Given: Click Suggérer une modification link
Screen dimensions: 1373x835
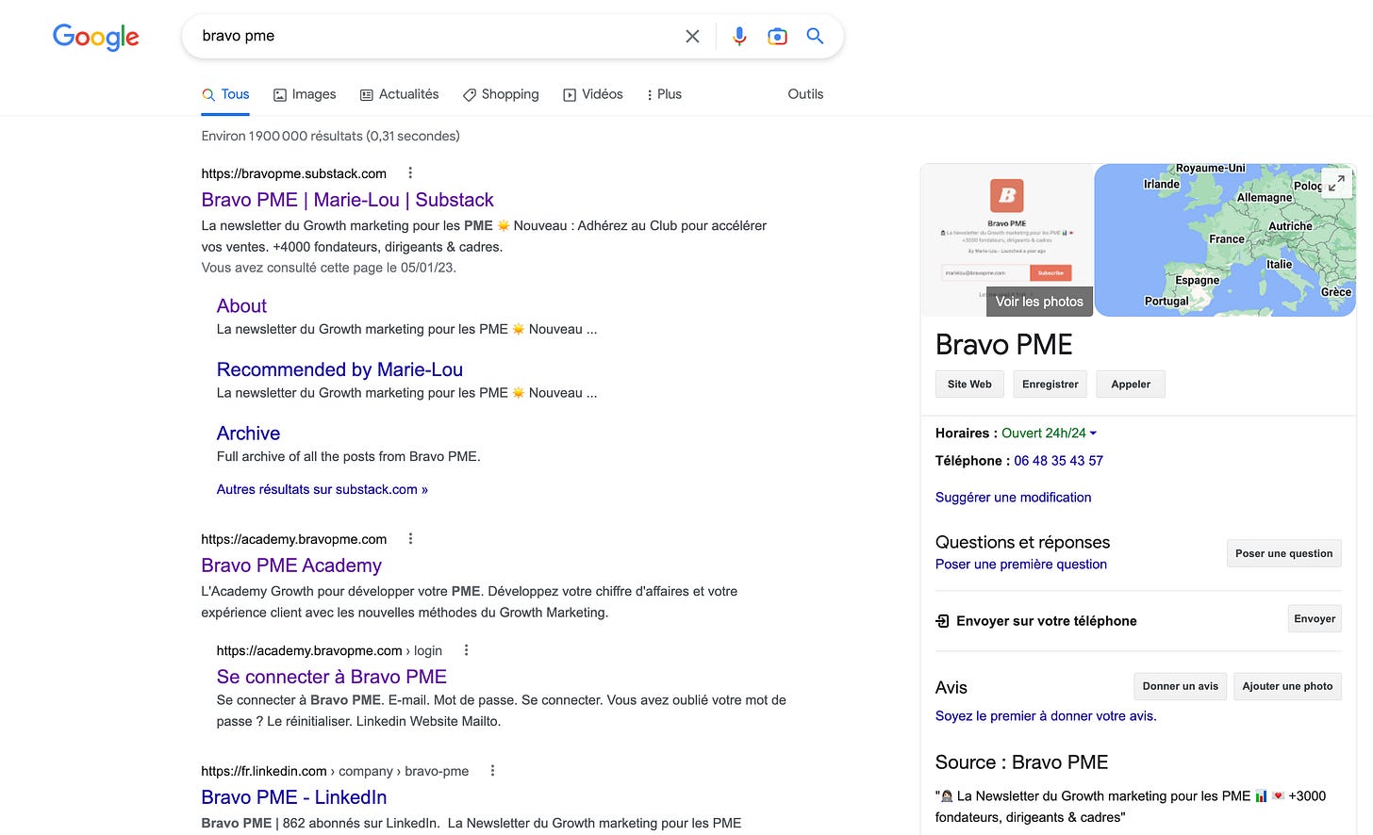Looking at the screenshot, I should pos(1013,497).
